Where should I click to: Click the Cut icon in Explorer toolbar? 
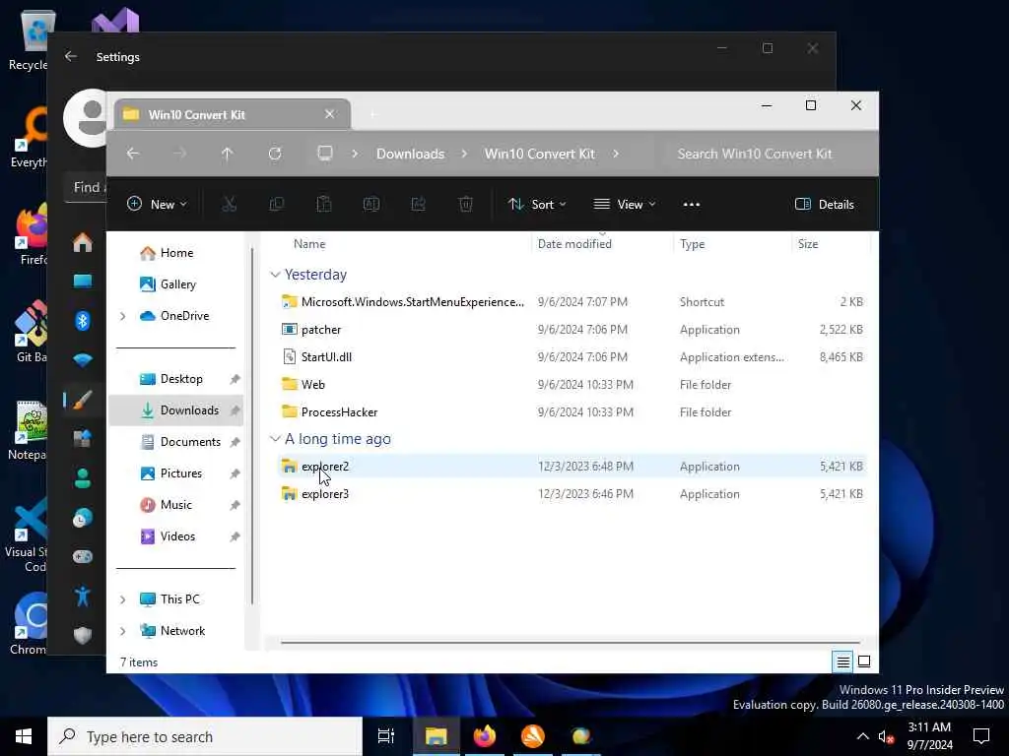click(229, 205)
